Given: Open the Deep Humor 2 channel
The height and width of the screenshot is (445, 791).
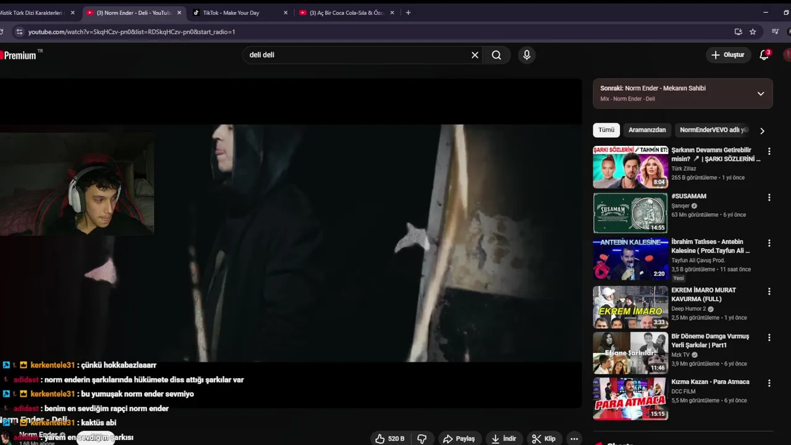Looking at the screenshot, I should (x=689, y=308).
